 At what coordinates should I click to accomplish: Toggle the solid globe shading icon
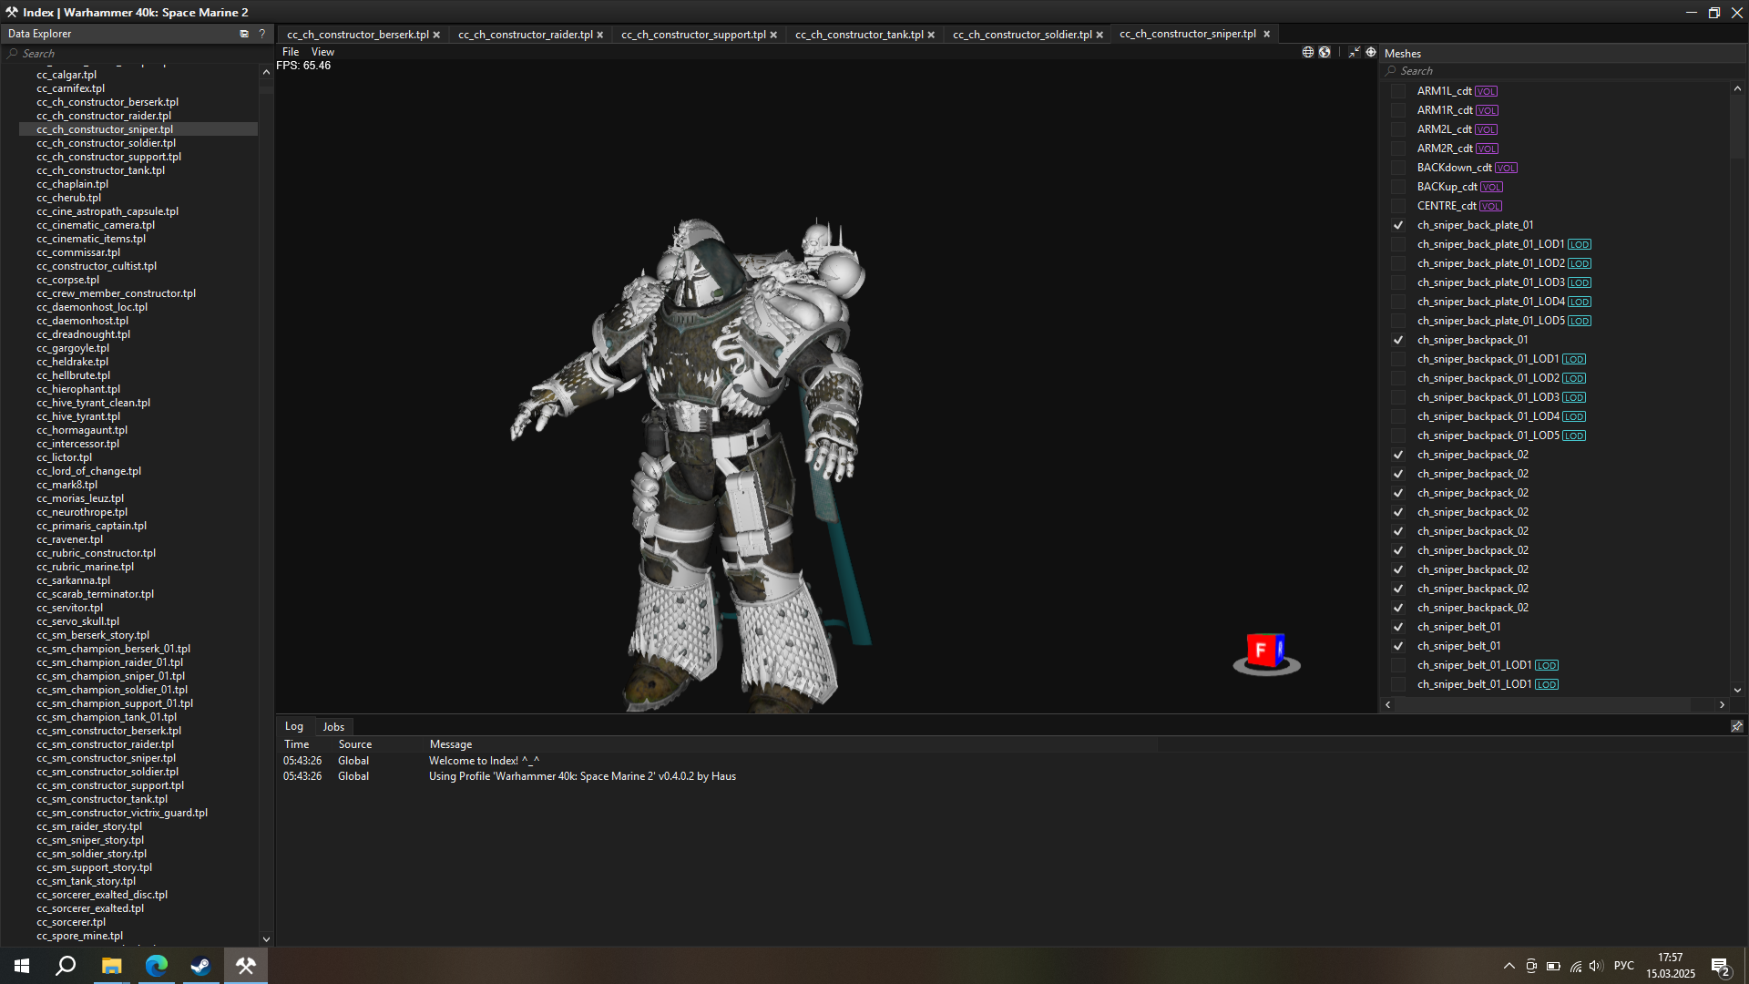point(1325,52)
